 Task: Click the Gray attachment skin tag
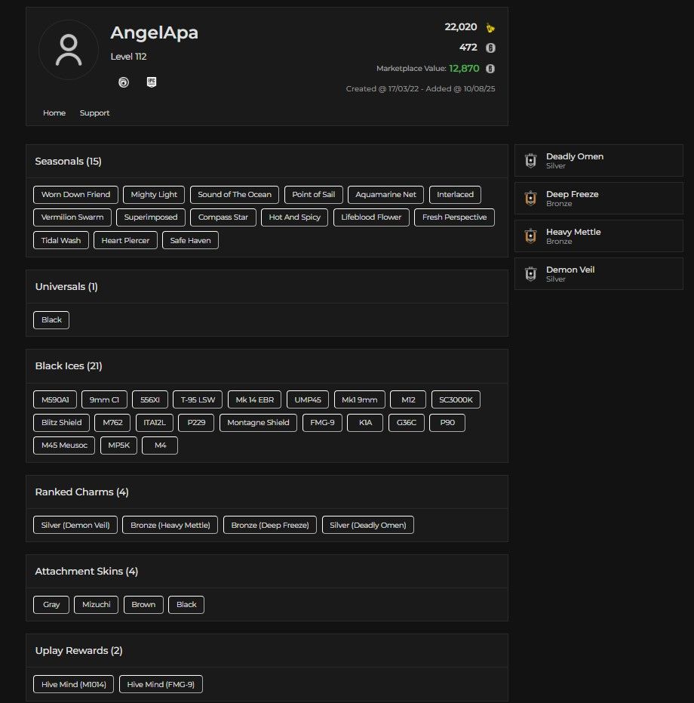pos(51,605)
